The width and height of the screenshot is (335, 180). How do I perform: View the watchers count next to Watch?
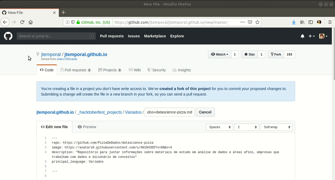point(235,54)
